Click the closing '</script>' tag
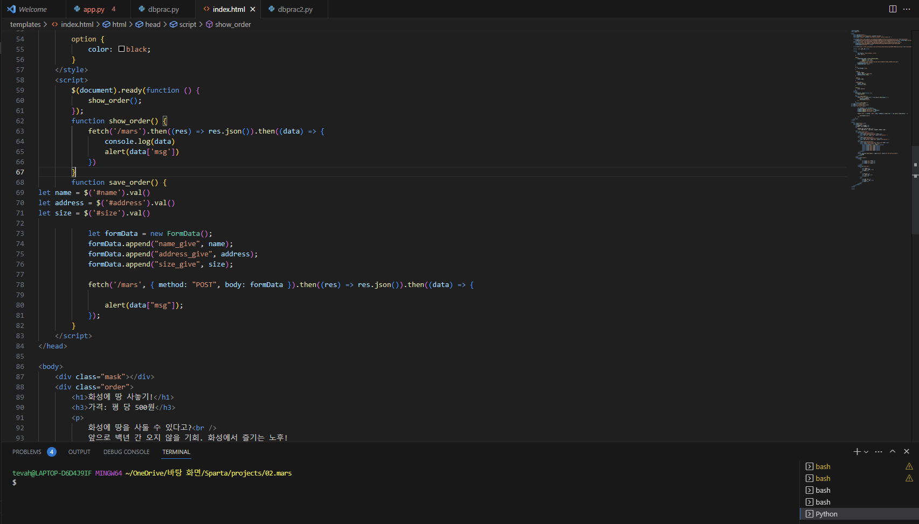Image resolution: width=919 pixels, height=524 pixels. coord(73,336)
